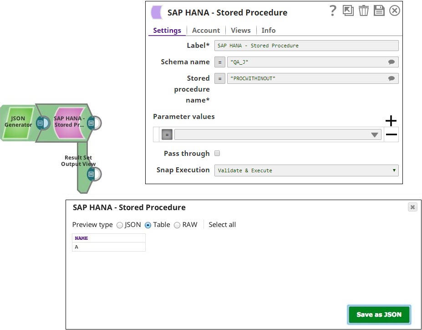This screenshot has width=422, height=330.
Task: Toggle expression for Stored procedure name field
Action: tap(220, 79)
